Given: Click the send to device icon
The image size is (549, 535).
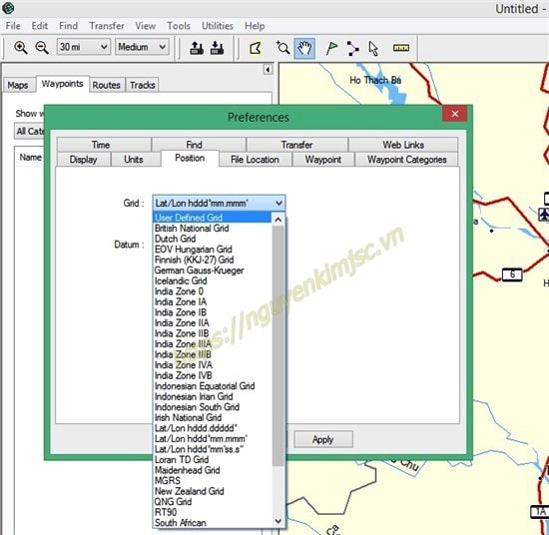Looking at the screenshot, I should [x=197, y=48].
